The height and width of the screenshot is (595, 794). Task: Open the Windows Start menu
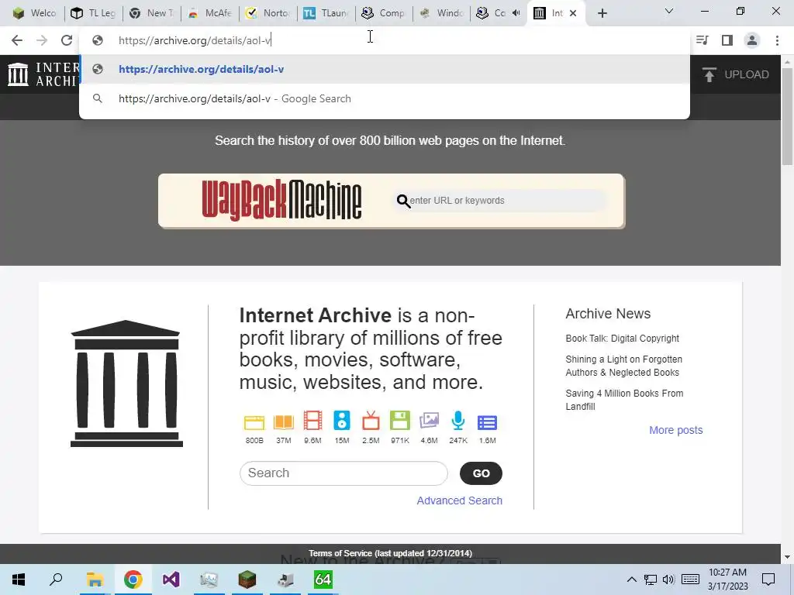[x=19, y=580]
